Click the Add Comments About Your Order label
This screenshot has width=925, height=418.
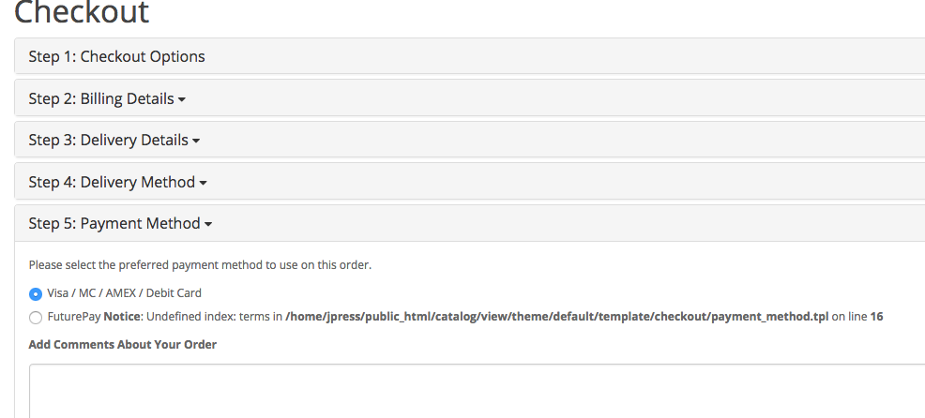[123, 344]
